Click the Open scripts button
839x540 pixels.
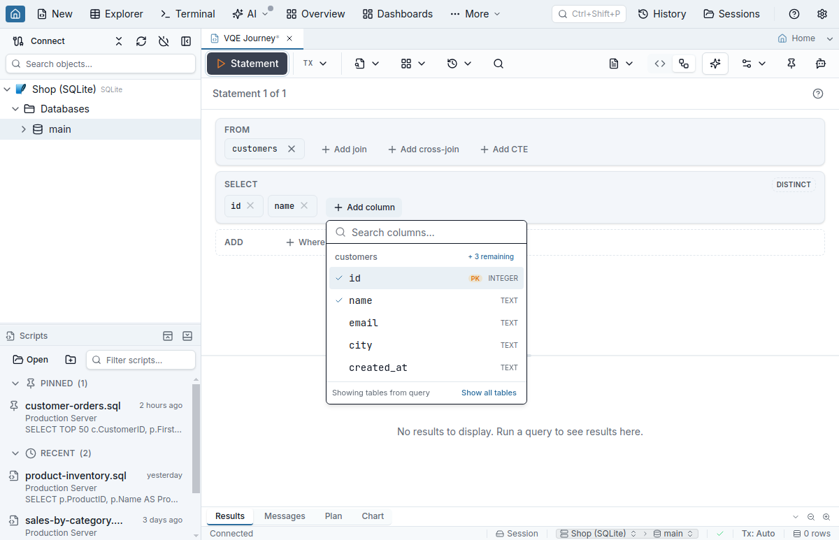pos(30,360)
